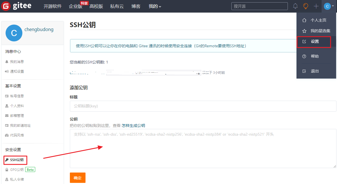
Task: Open the 怎样生成公钥 link
Action: [x=133, y=126]
